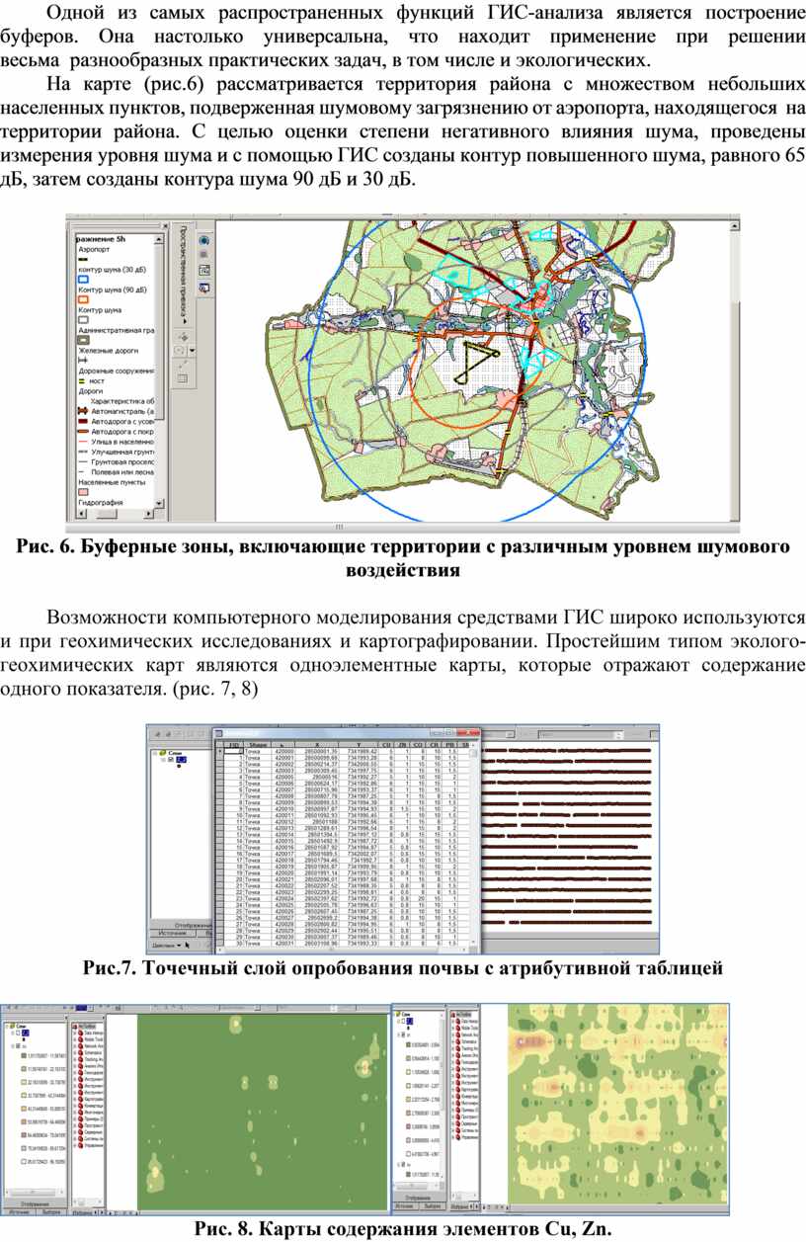The image size is (806, 1242).
Task: Collapse the Слои tree in Cu map window
Action: point(7,1026)
